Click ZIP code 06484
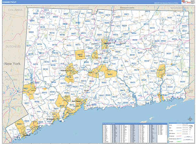196x144 pixels. 62,106
